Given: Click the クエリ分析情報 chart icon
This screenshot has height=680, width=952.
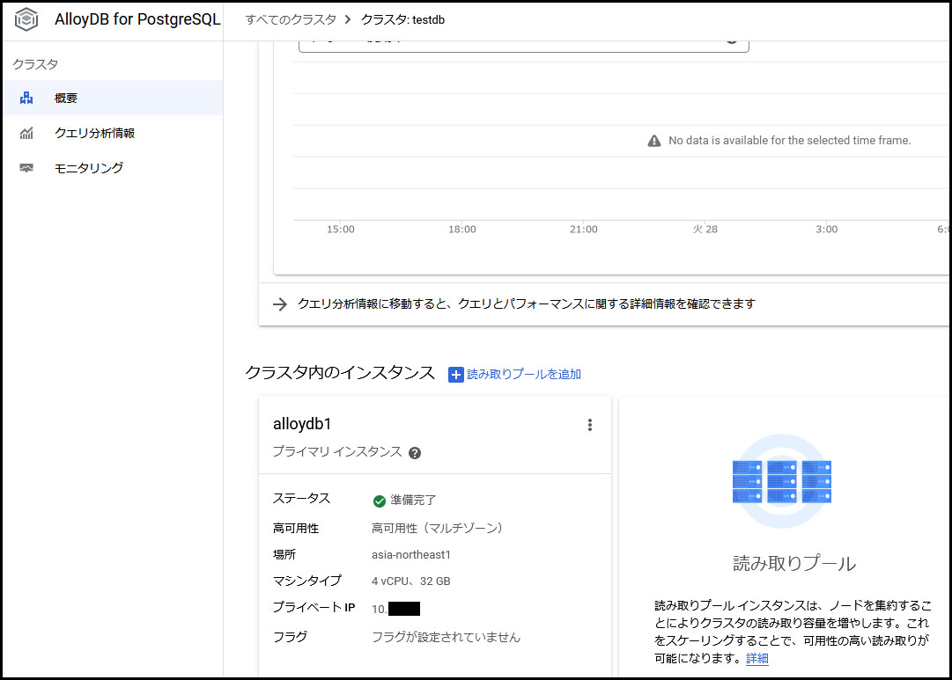Looking at the screenshot, I should pyautogui.click(x=26, y=134).
